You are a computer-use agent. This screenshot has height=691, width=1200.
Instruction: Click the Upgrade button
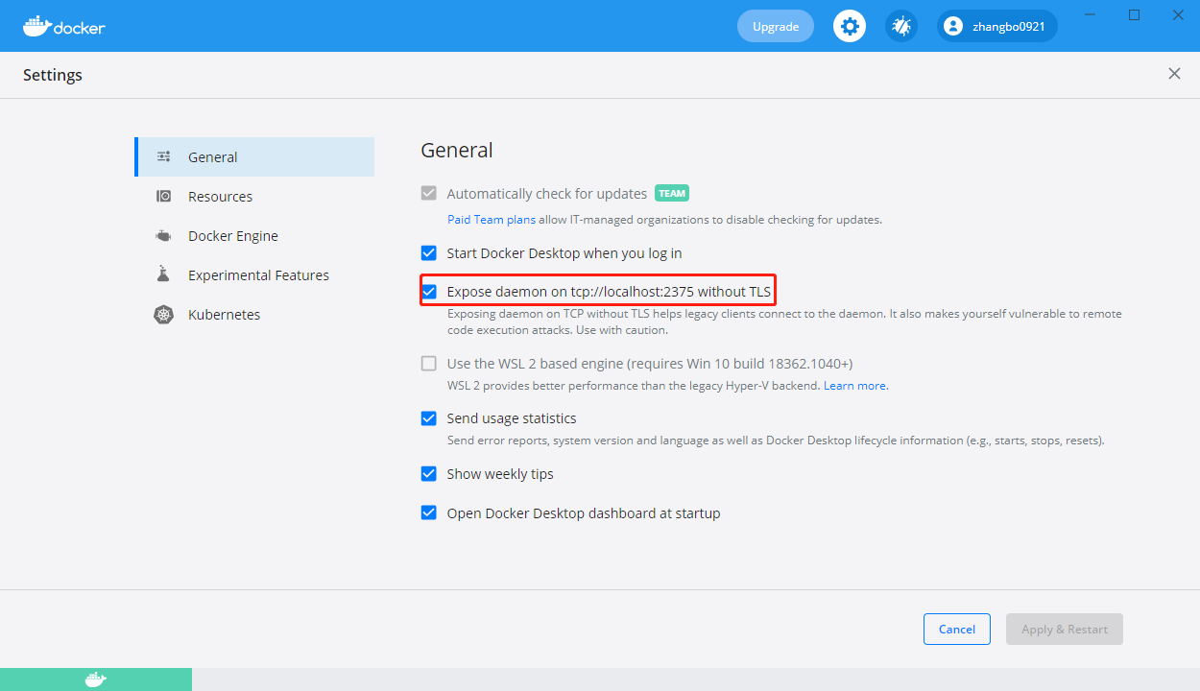click(776, 26)
